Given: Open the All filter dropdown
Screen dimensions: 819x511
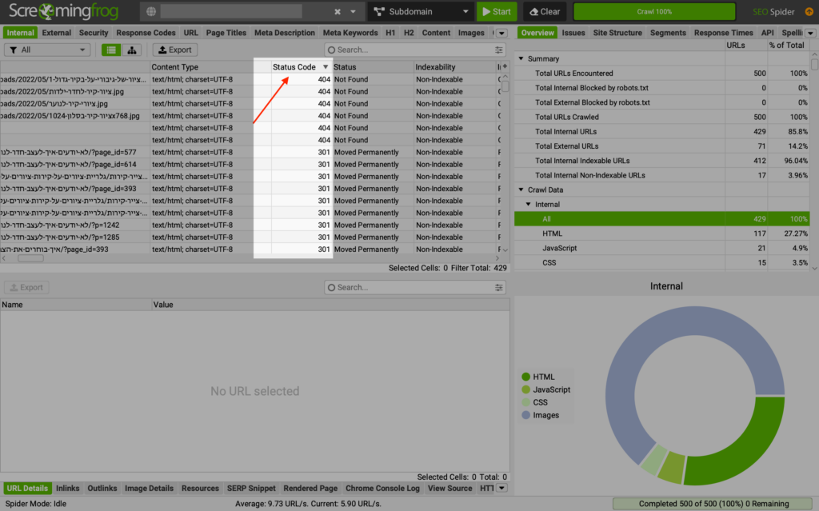Looking at the screenshot, I should click(47, 50).
